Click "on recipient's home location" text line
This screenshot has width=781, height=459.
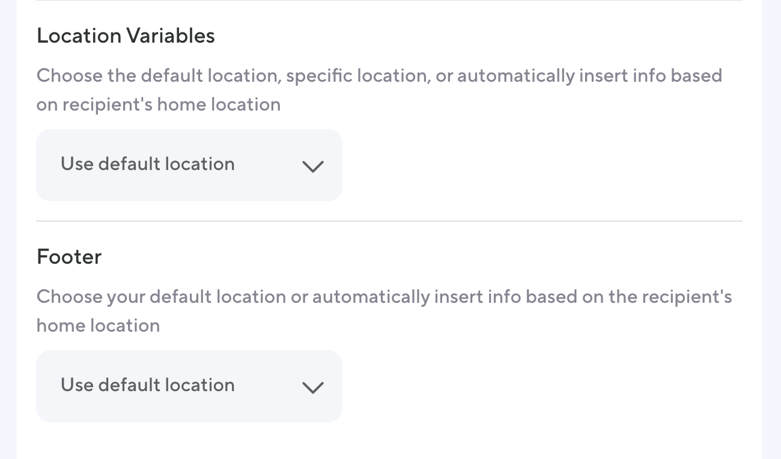pyautogui.click(x=159, y=105)
